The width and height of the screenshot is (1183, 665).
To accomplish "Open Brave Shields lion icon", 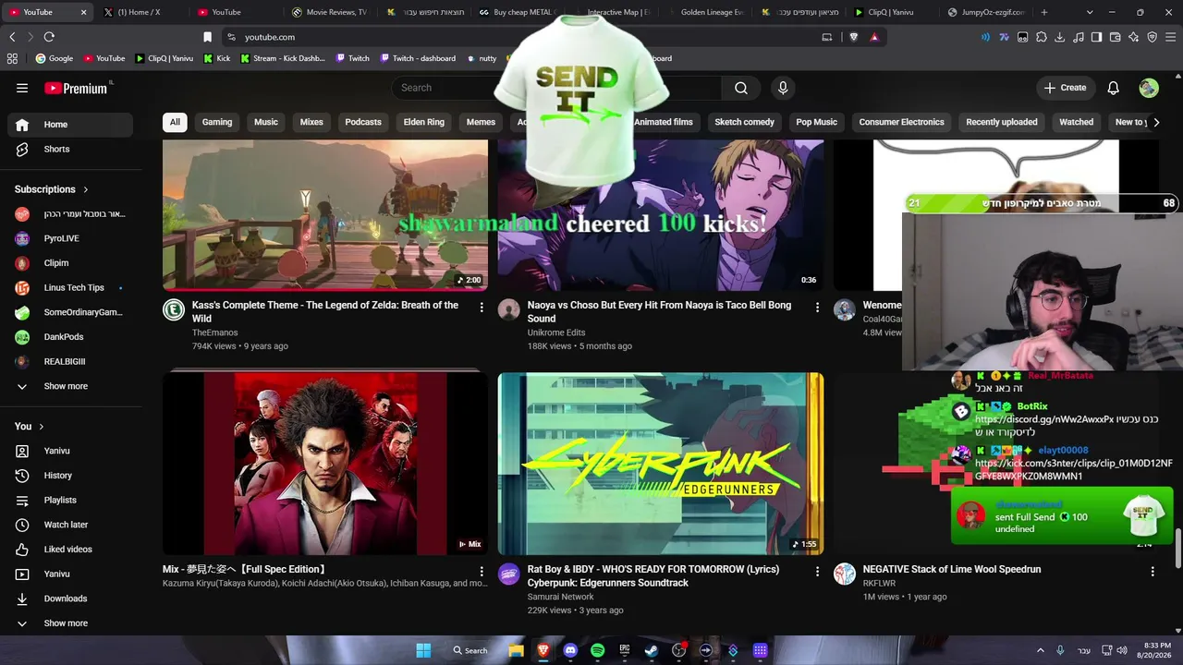I will [x=853, y=37].
